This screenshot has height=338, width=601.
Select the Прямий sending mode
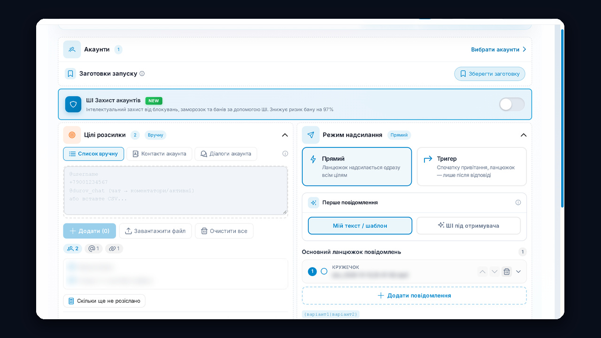click(x=357, y=167)
